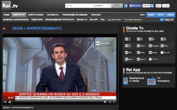This screenshot has width=177, height=110.
Task: Open the Euronews live channel
Action: 153,59
